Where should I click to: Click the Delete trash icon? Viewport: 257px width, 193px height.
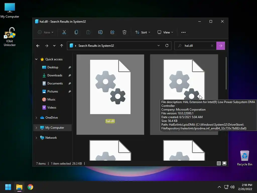124,32
